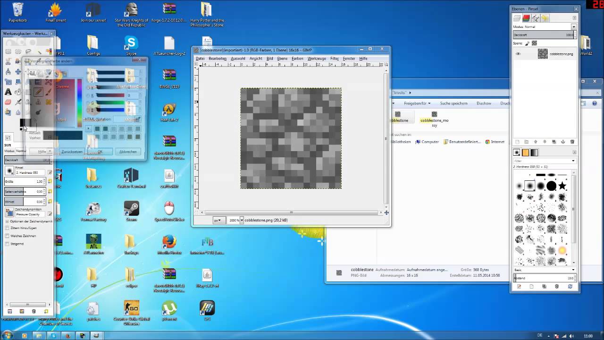Open the Datei menu in GIMP
The image size is (604, 340).
(x=200, y=59)
